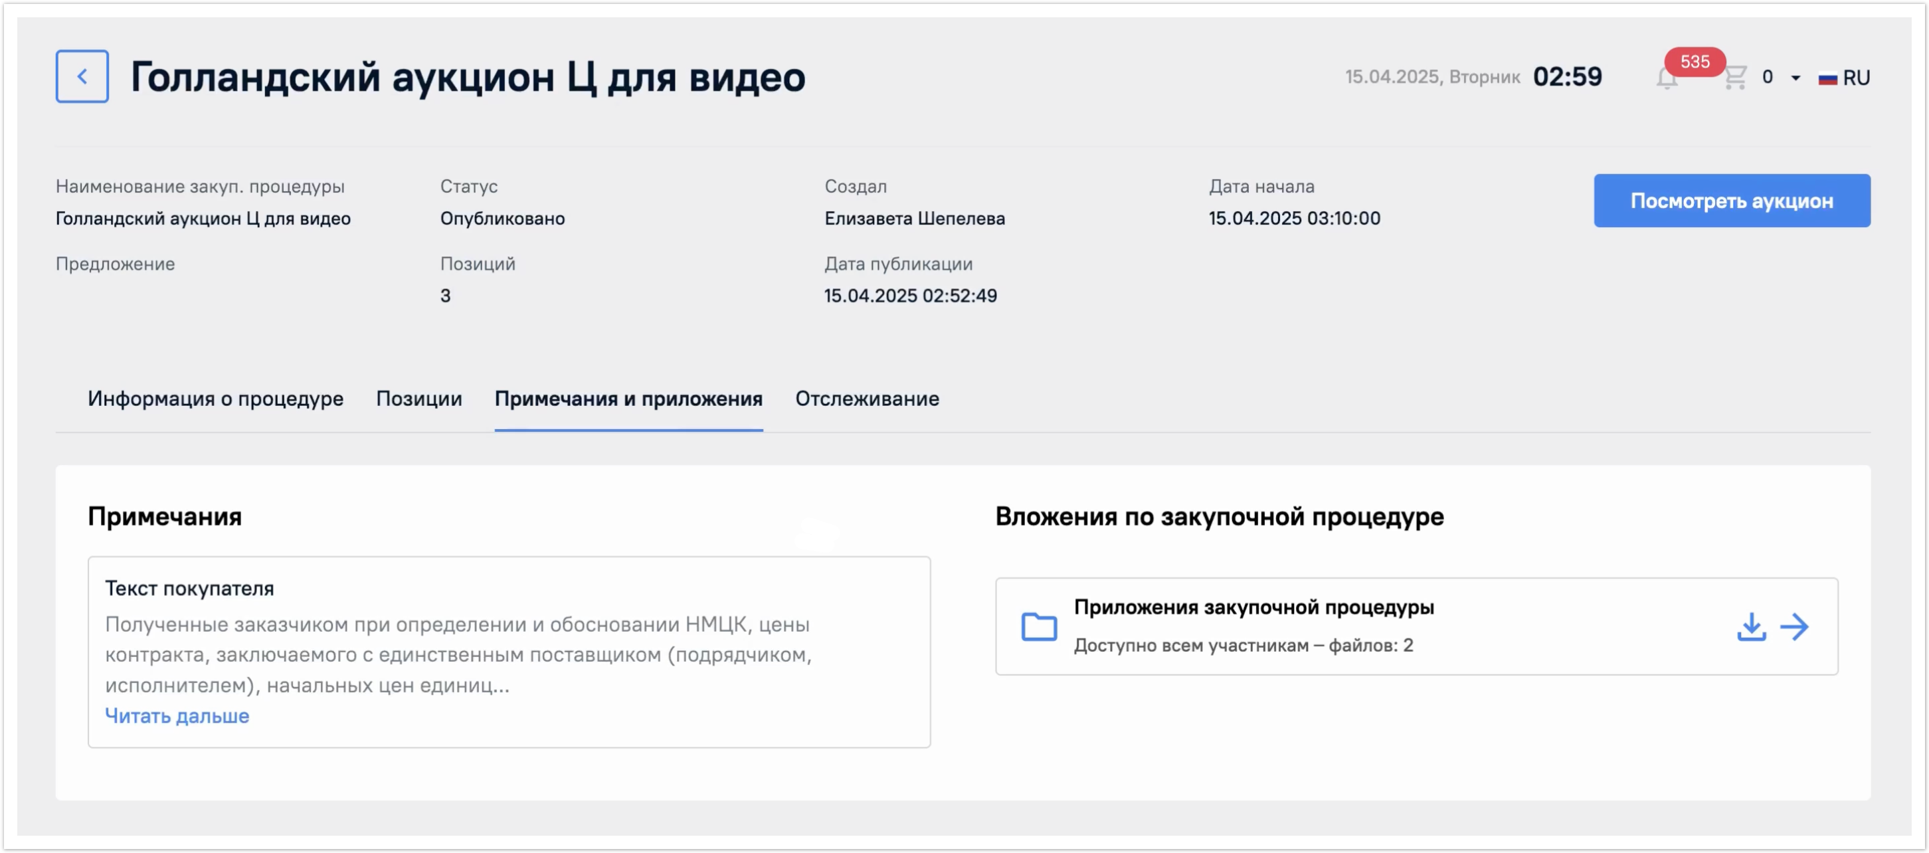1929x853 pixels.
Task: Click Приложения закупочной процедуры title
Action: (1253, 607)
